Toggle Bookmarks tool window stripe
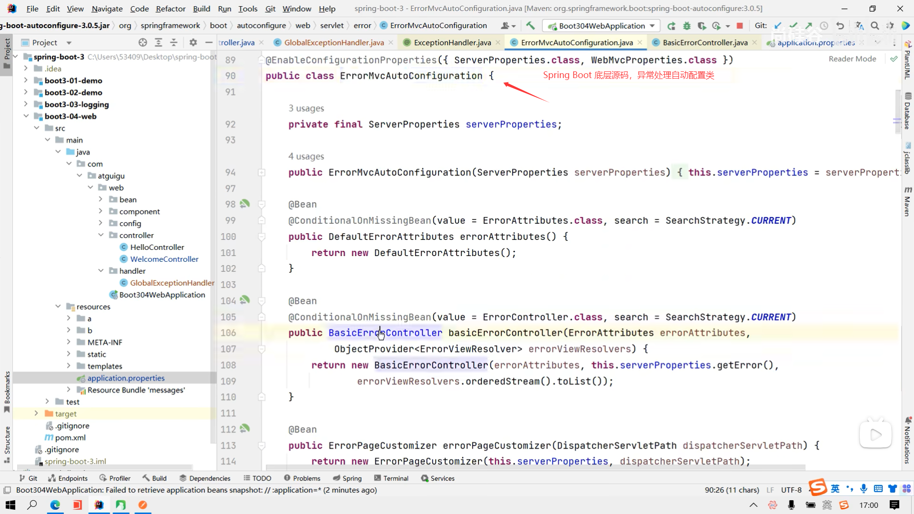This screenshot has width=914, height=514. tap(7, 390)
